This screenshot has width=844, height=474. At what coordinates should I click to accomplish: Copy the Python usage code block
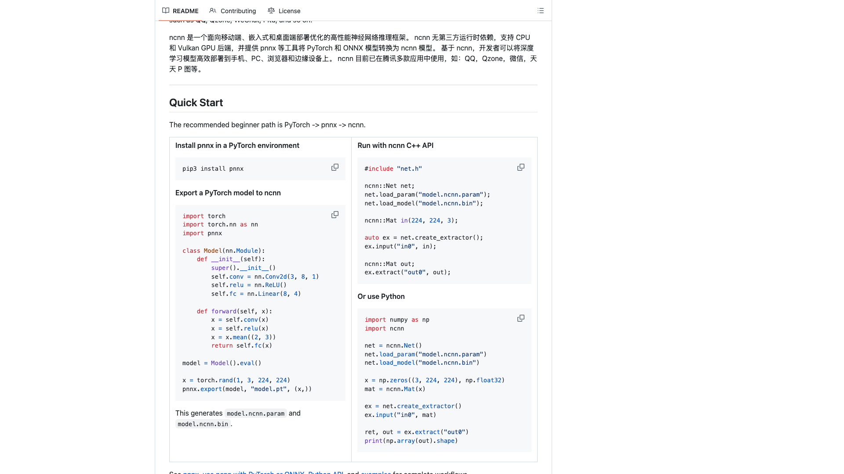point(521,318)
